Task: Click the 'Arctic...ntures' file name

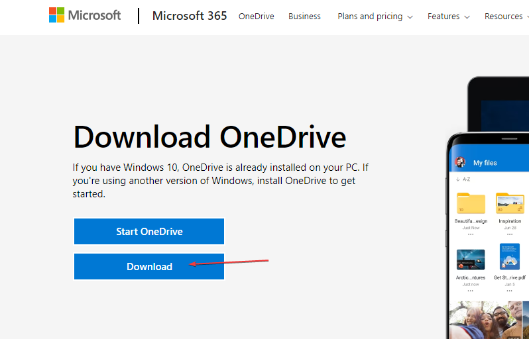Action: tap(471, 277)
